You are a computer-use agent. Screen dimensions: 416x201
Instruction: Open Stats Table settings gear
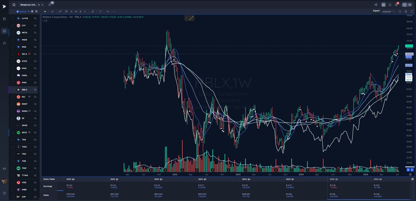412,179
